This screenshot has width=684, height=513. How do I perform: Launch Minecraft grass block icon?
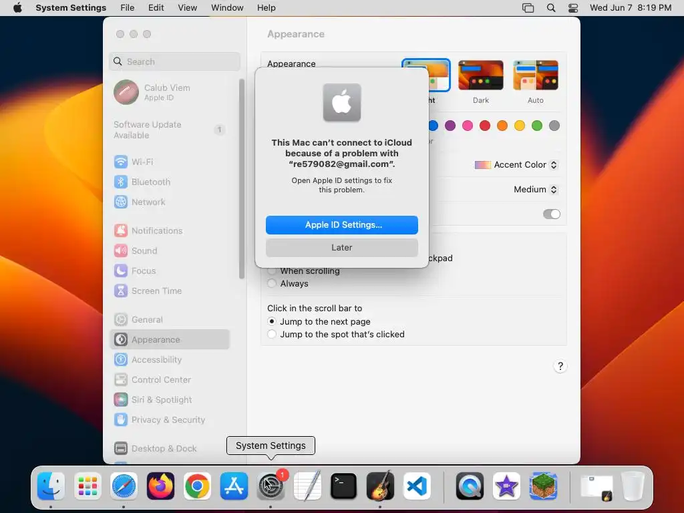(543, 486)
